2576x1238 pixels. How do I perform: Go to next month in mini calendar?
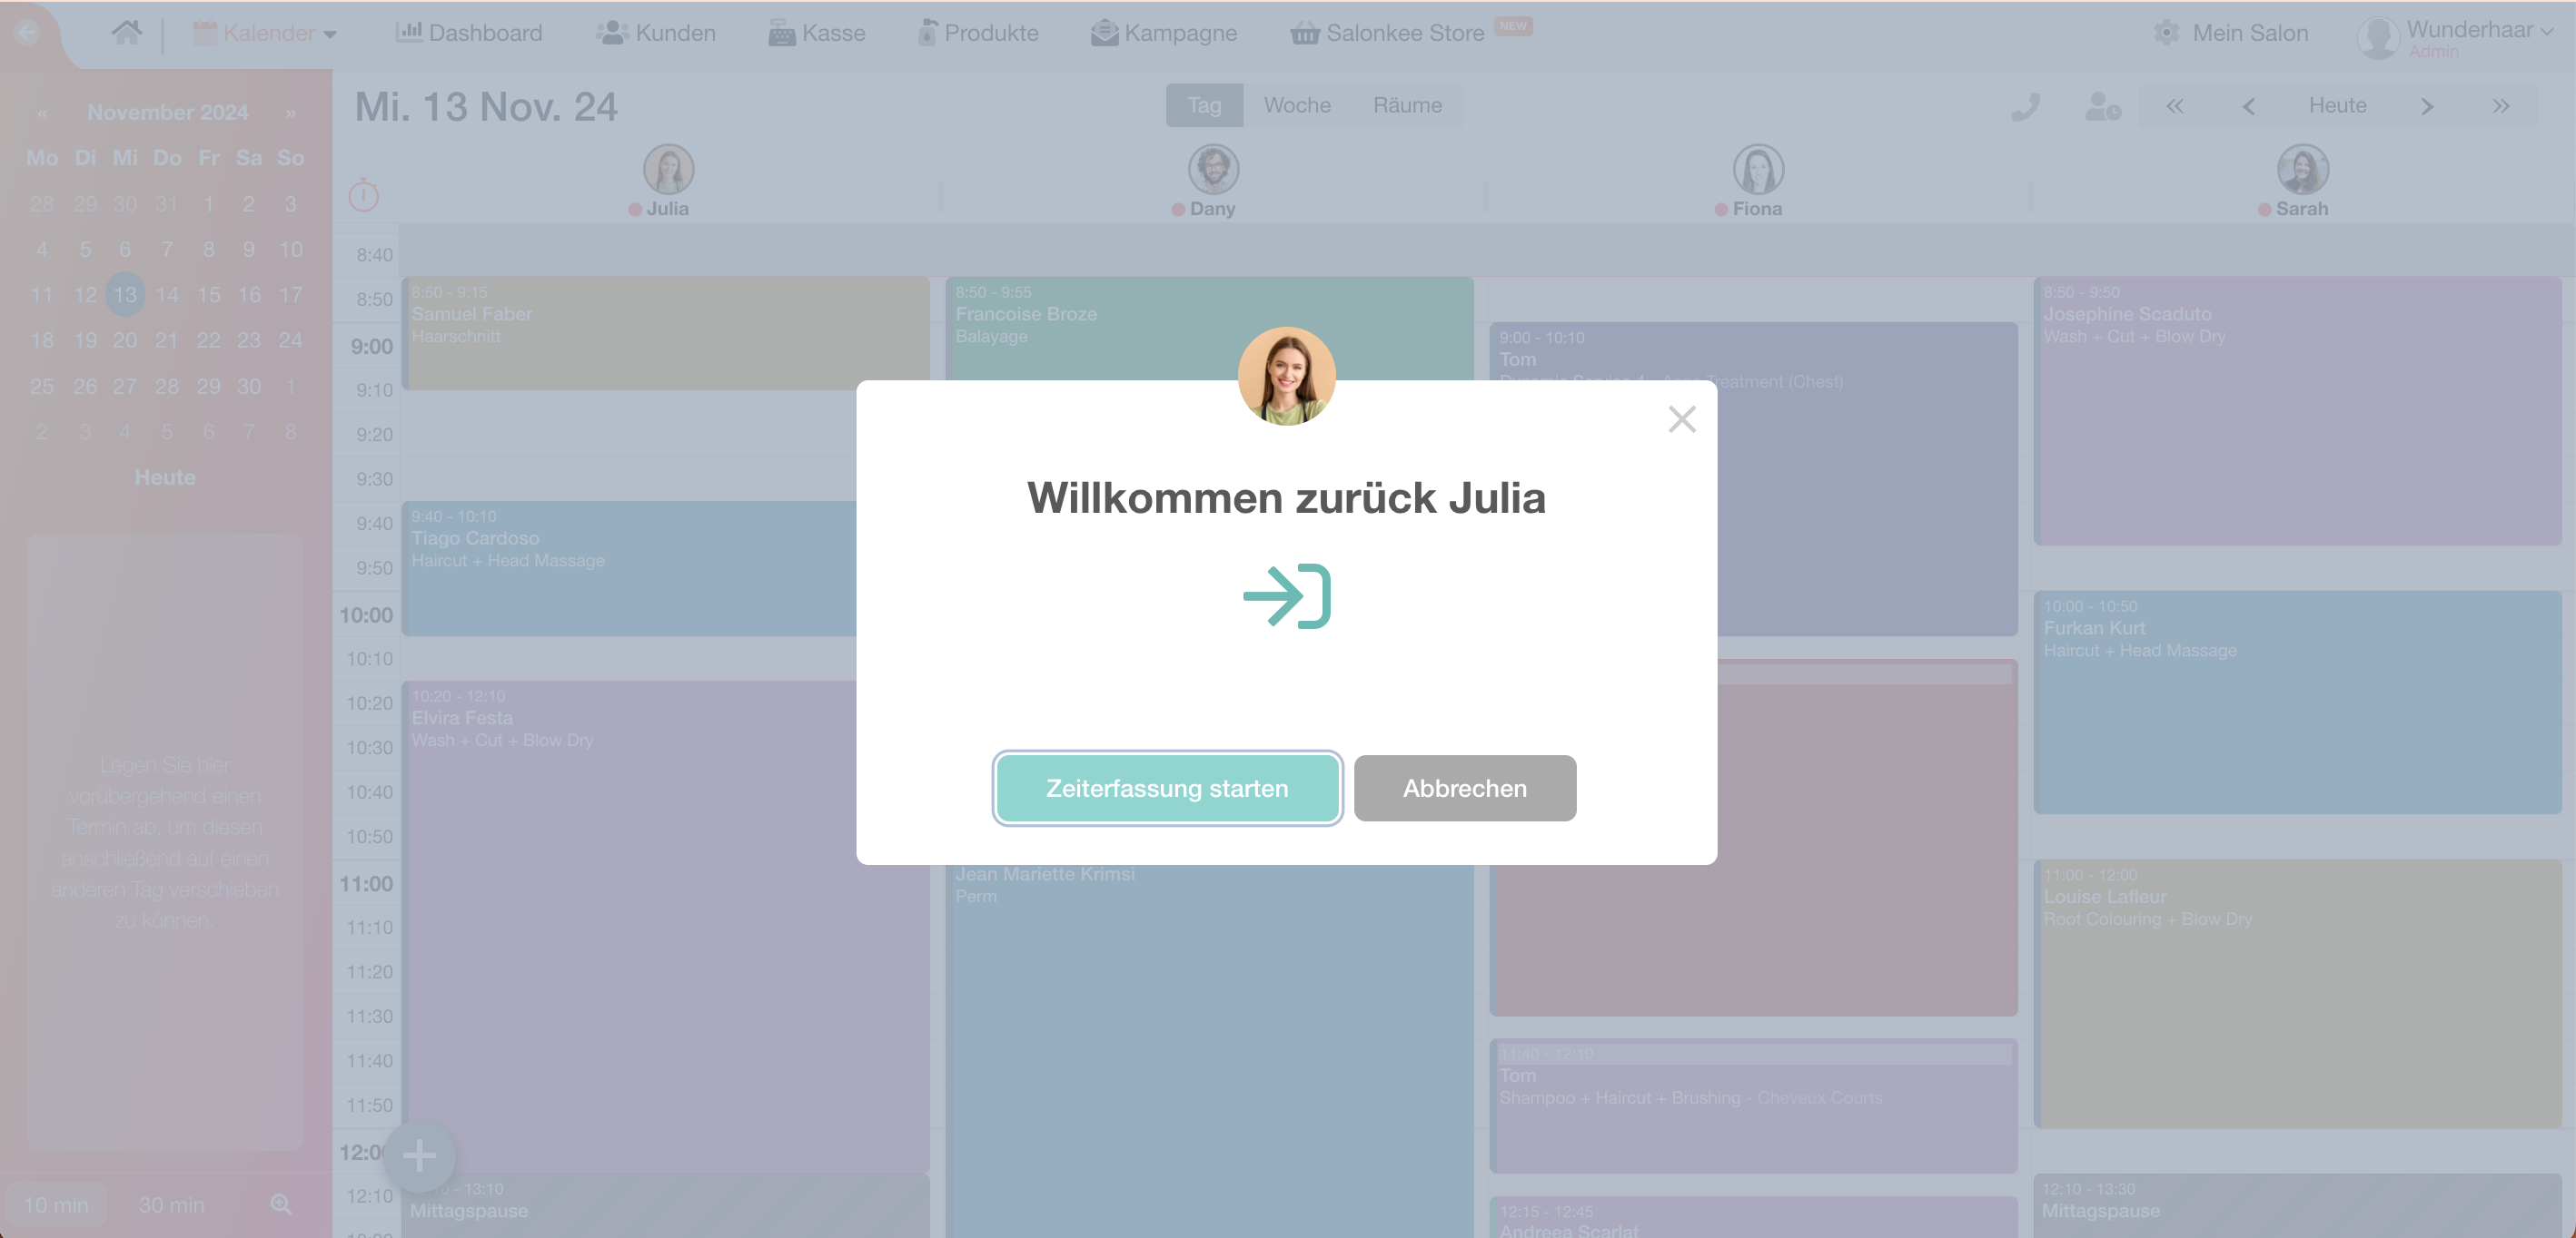click(x=291, y=113)
